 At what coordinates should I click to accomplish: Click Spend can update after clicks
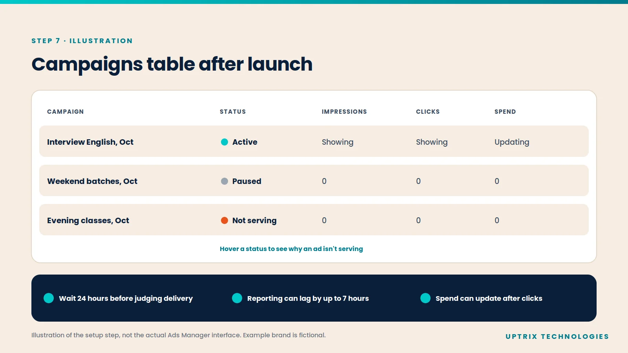489,298
